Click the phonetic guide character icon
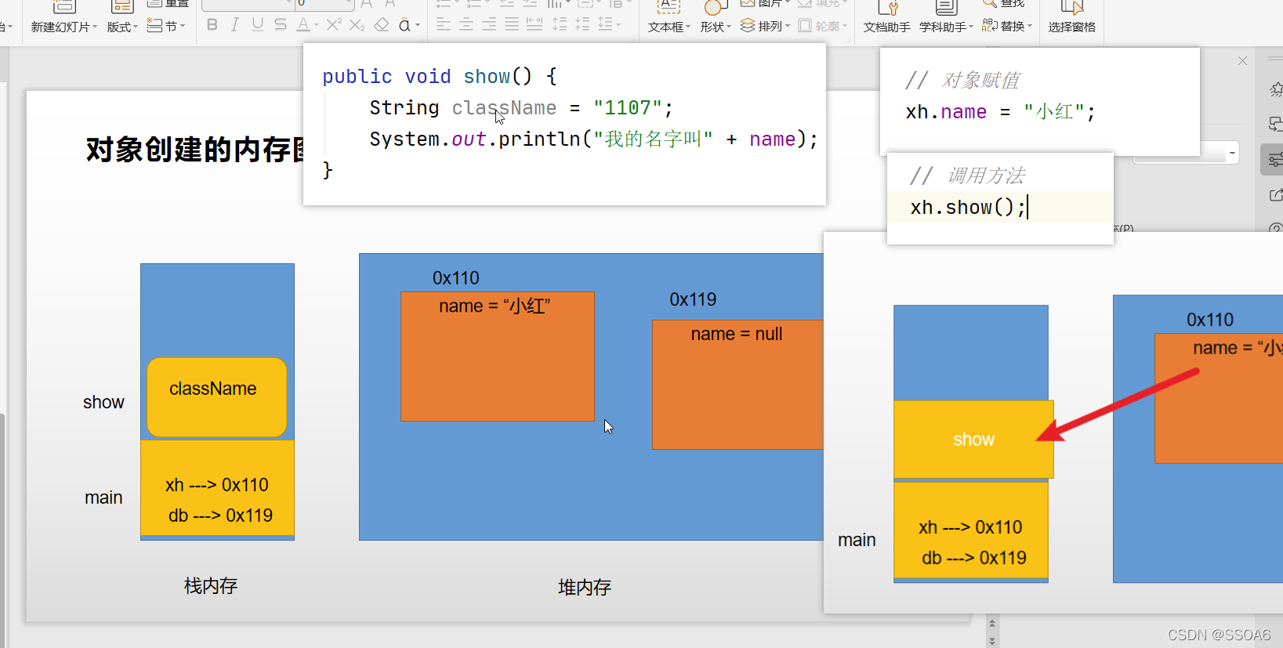Image resolution: width=1283 pixels, height=648 pixels. point(404,25)
